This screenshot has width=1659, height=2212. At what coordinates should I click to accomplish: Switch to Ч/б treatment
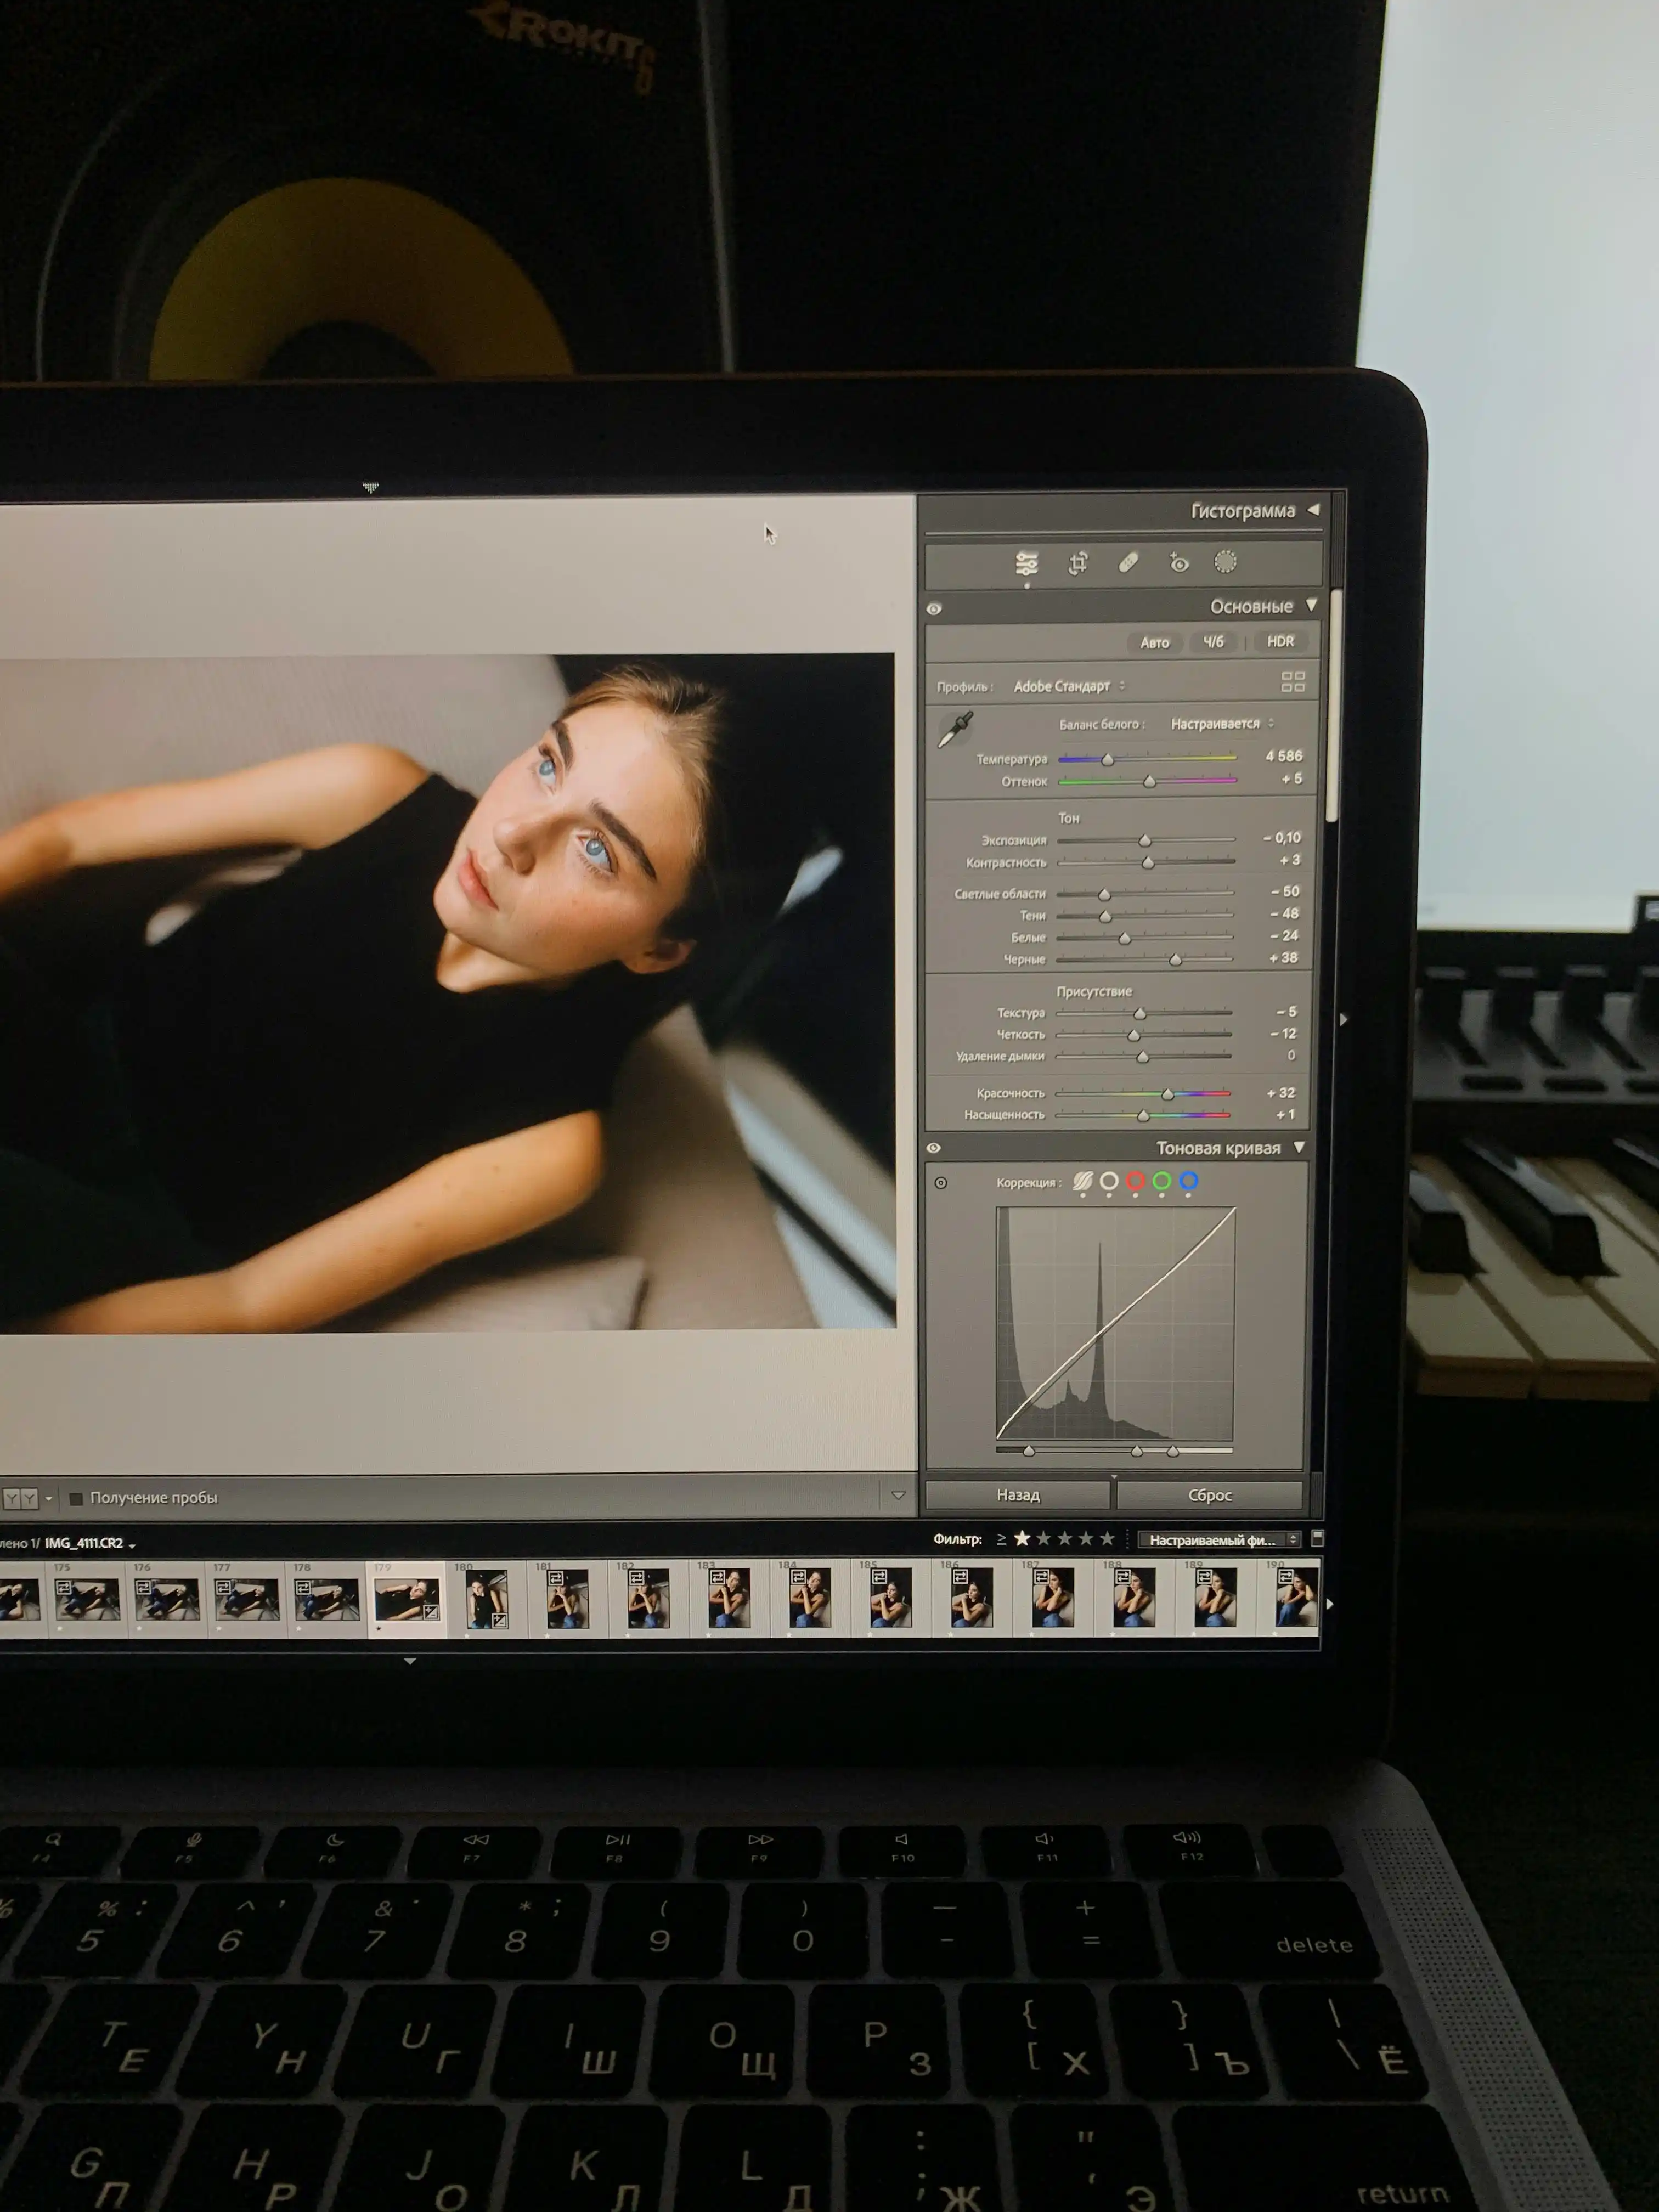click(1213, 642)
